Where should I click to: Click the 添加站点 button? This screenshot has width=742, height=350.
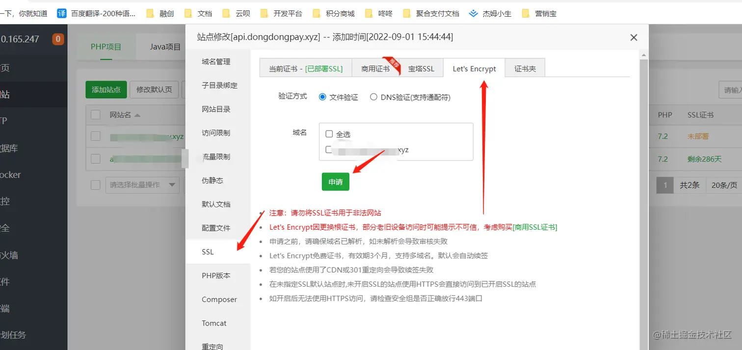106,90
